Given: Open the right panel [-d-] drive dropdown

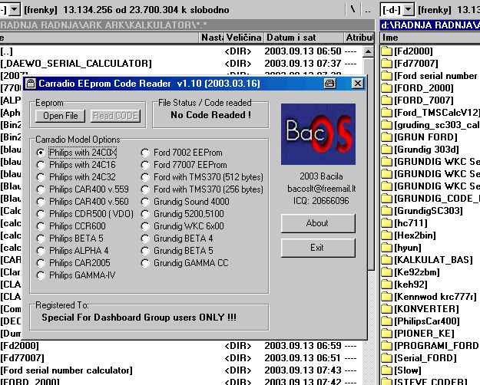Looking at the screenshot, I should pyautogui.click(x=408, y=10).
